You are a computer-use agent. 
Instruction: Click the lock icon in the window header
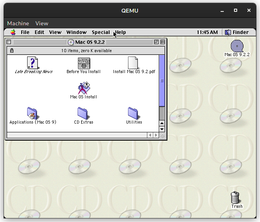(11, 51)
